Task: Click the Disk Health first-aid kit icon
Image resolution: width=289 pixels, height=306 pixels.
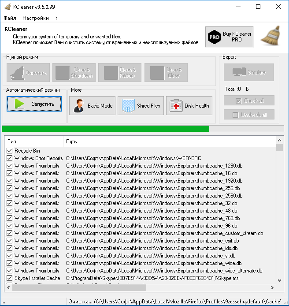Action: point(176,105)
